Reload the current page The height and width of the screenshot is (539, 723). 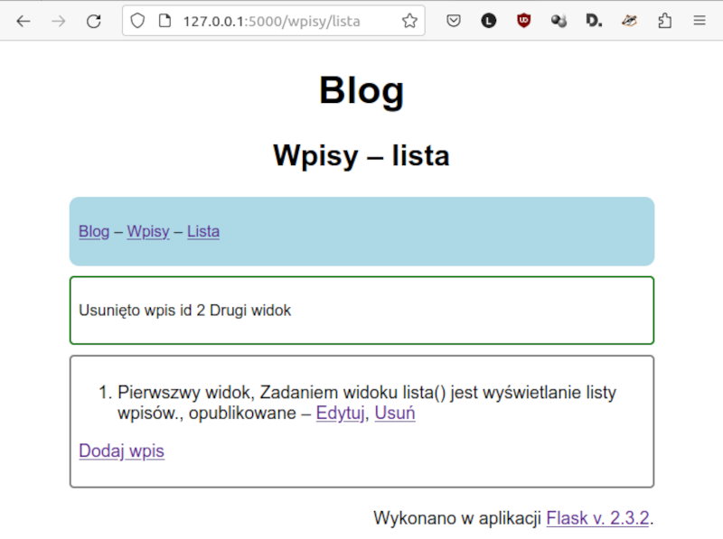point(94,20)
